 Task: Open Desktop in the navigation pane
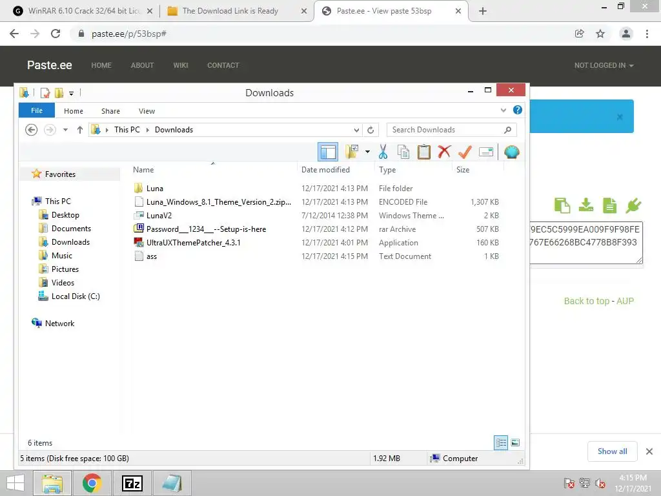coord(65,214)
